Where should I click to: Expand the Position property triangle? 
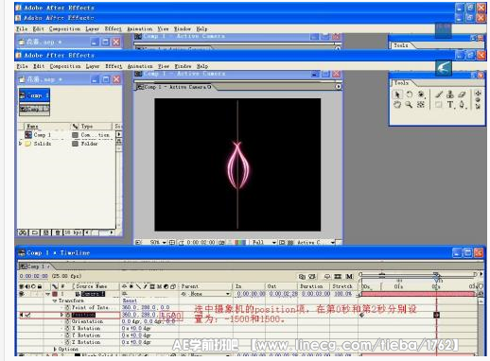click(x=61, y=315)
